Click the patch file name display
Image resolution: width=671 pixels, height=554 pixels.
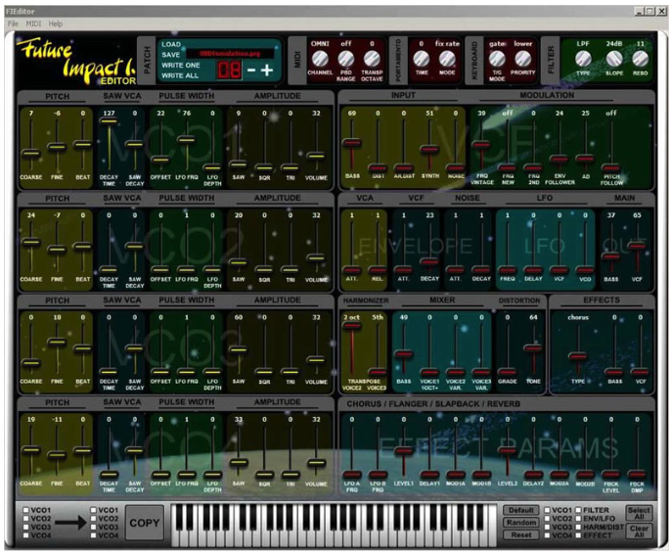[x=230, y=54]
